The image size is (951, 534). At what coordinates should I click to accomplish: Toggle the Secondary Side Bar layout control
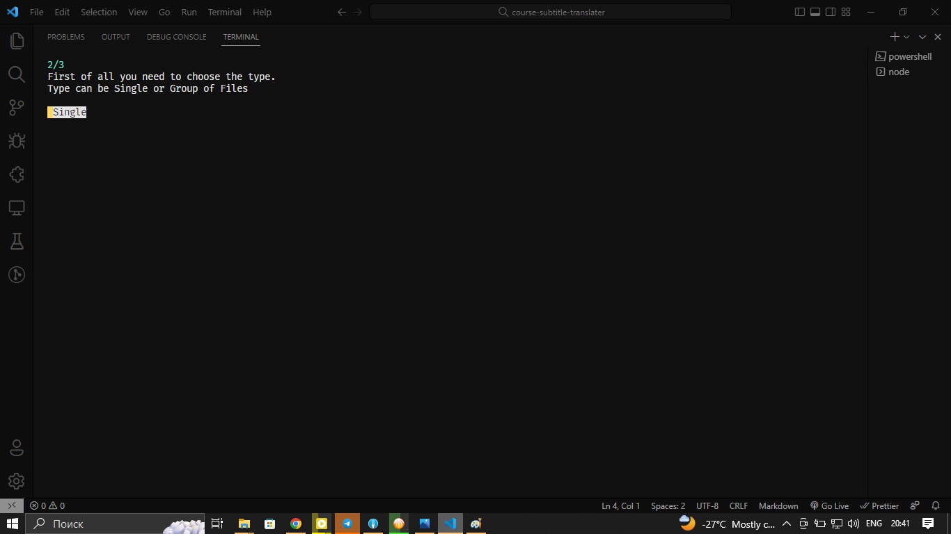point(830,12)
